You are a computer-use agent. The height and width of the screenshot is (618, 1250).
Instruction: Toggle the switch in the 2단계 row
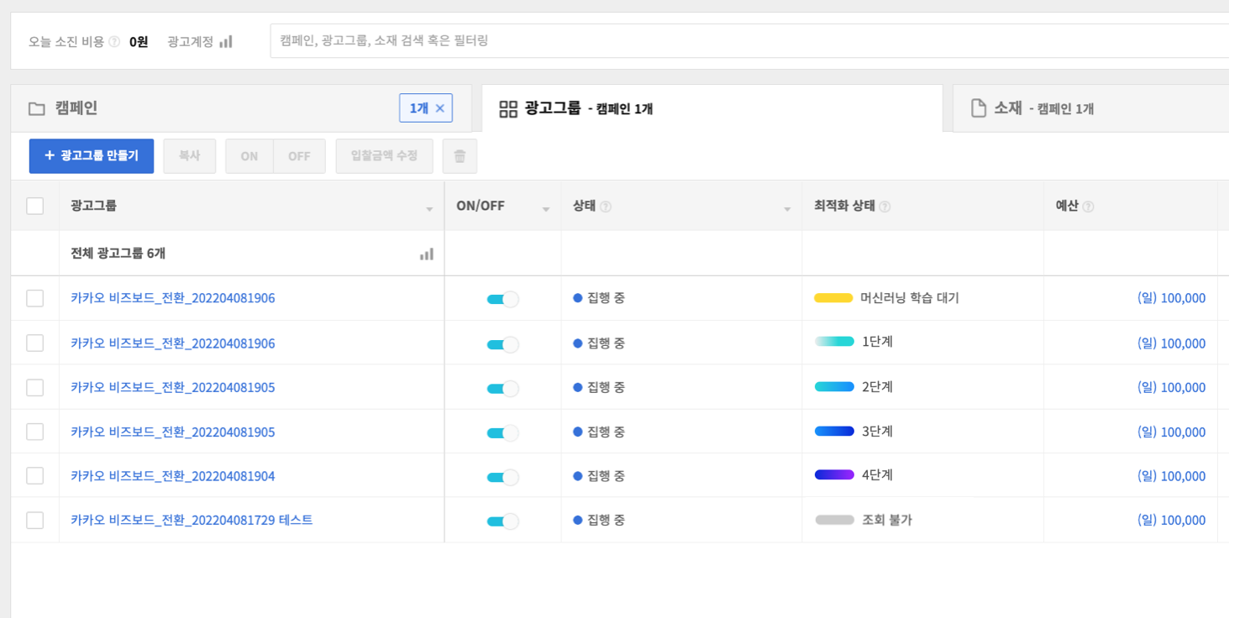(502, 388)
